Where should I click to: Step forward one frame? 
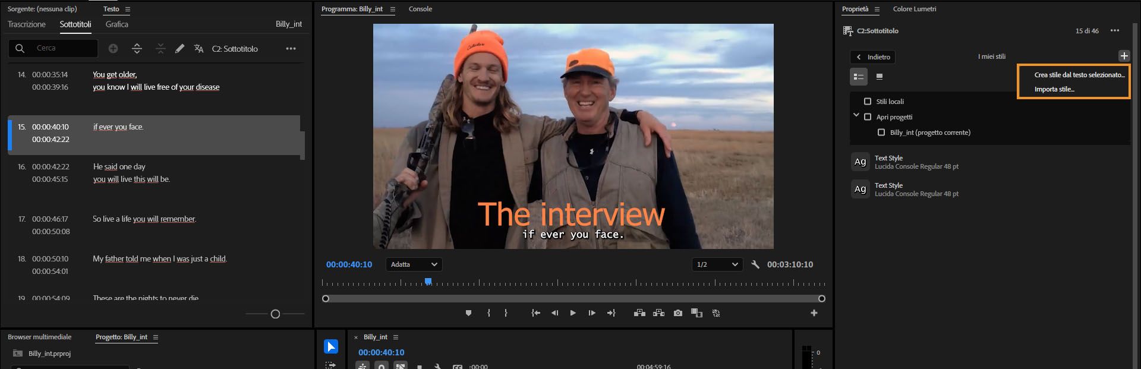tap(592, 313)
